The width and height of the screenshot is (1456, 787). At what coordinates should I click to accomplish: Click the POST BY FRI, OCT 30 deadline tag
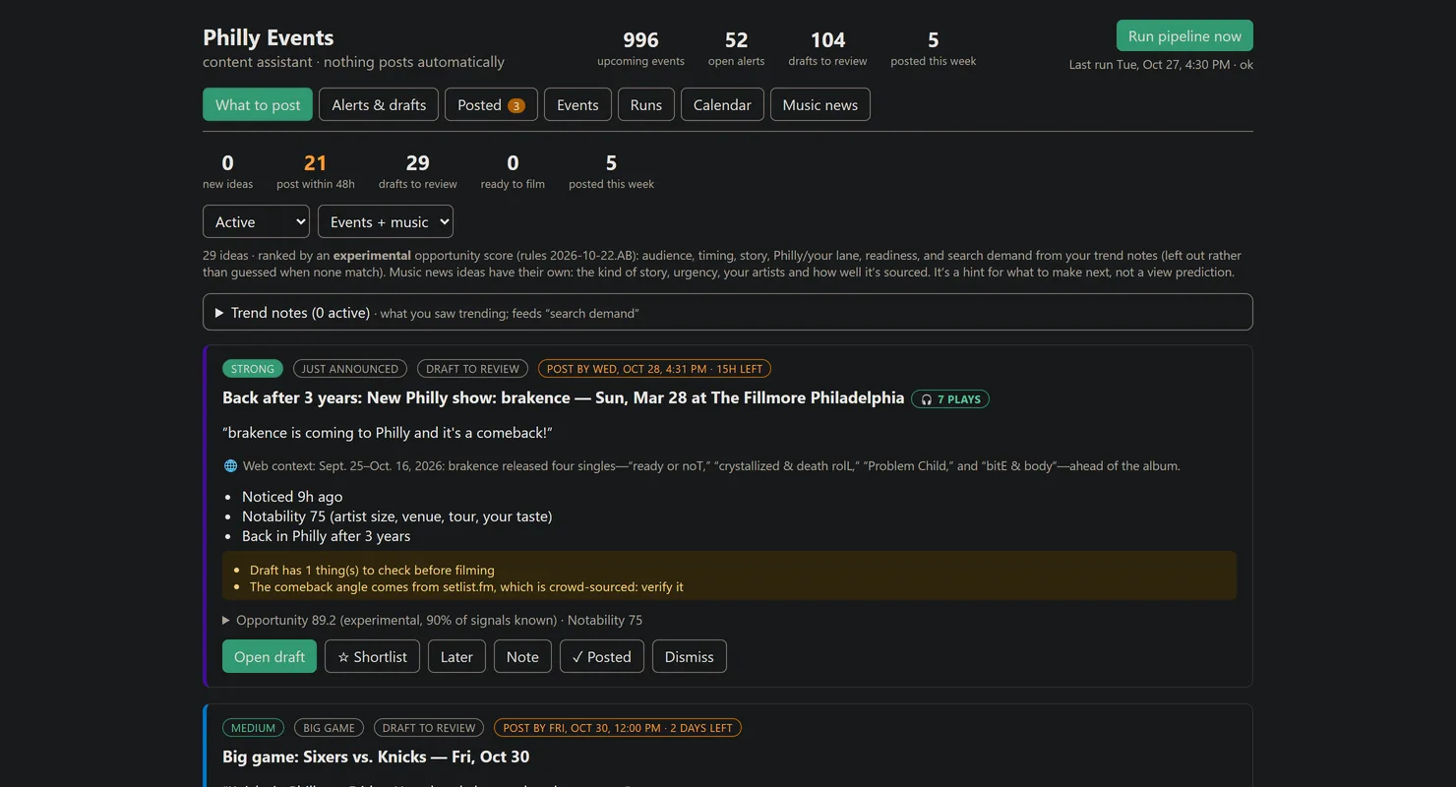(618, 728)
